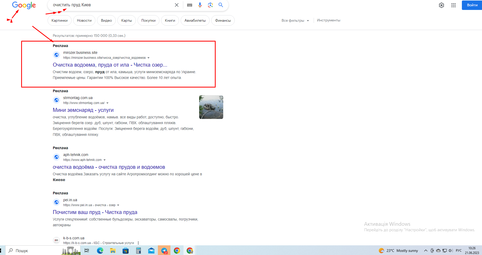Open the очистка водоёма - очистка прудов link
The image size is (482, 255).
pos(109,167)
